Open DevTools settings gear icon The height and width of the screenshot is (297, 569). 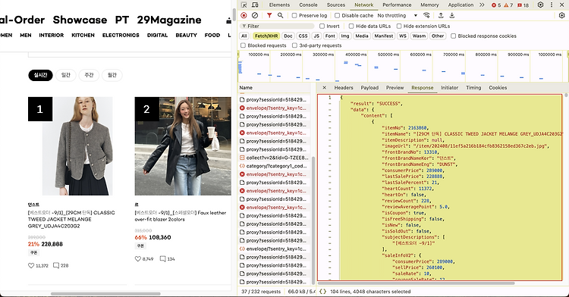(x=540, y=5)
